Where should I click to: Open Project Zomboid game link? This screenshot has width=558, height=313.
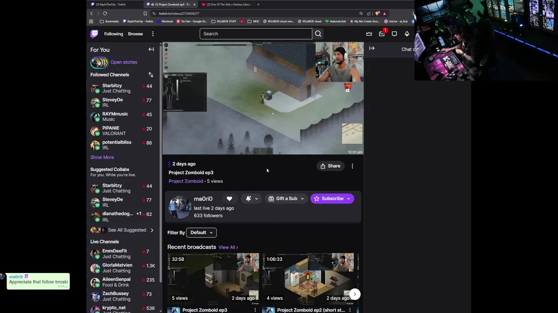(x=186, y=181)
